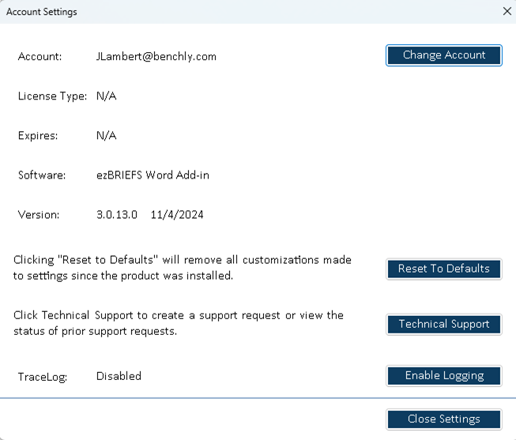Click the TraceLog label
This screenshot has height=440, width=516.
(43, 377)
